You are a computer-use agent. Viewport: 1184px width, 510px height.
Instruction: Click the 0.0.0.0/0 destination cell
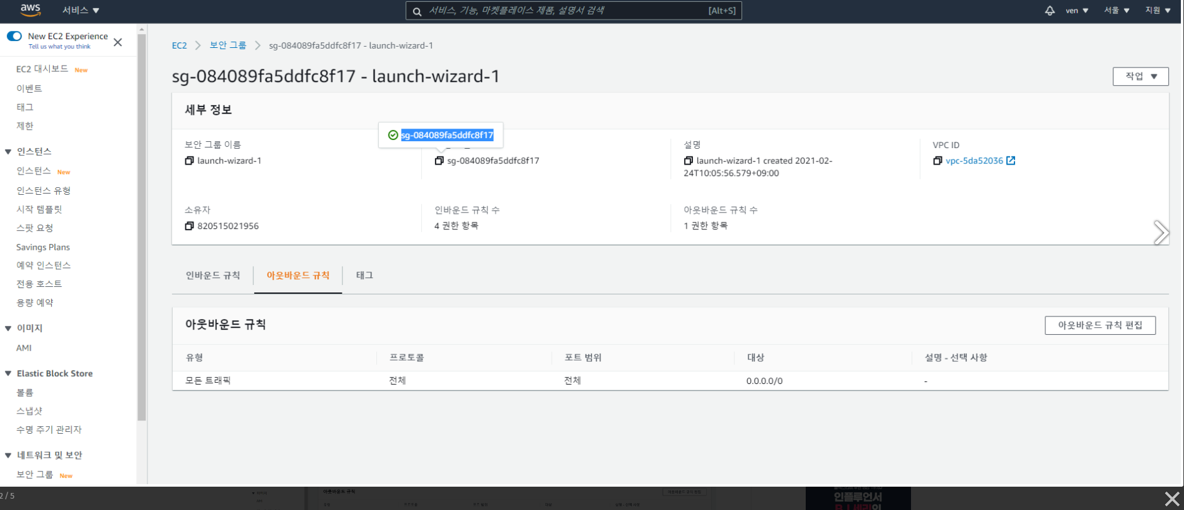[764, 381]
